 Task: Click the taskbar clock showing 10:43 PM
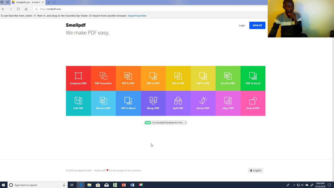[320, 185]
